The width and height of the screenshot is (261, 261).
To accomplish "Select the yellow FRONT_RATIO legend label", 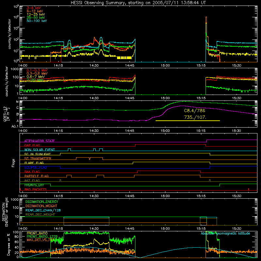I will pyautogui.click(x=37, y=233).
